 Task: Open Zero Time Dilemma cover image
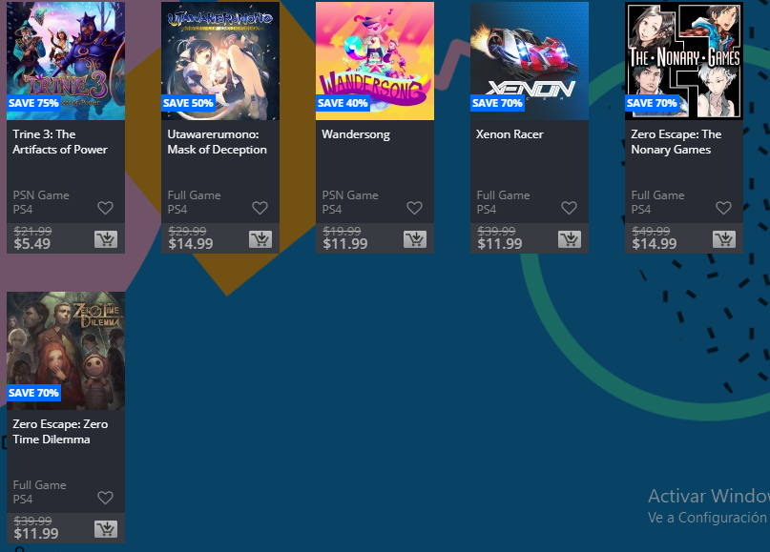tap(66, 351)
